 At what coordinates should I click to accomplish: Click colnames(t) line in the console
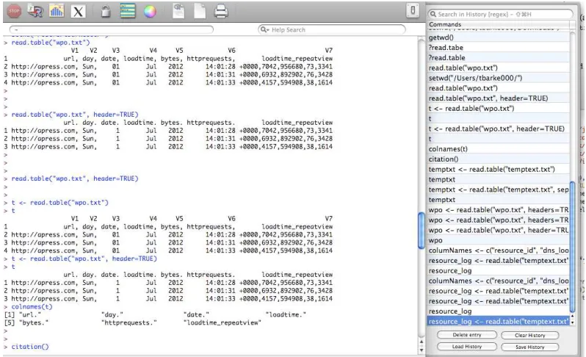(x=32, y=306)
